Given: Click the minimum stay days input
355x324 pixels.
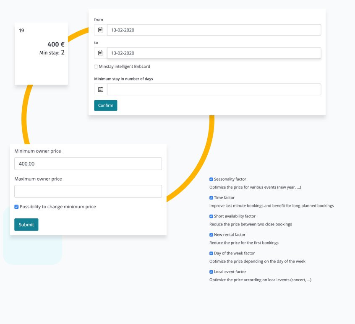Looking at the screenshot, I should (x=214, y=89).
